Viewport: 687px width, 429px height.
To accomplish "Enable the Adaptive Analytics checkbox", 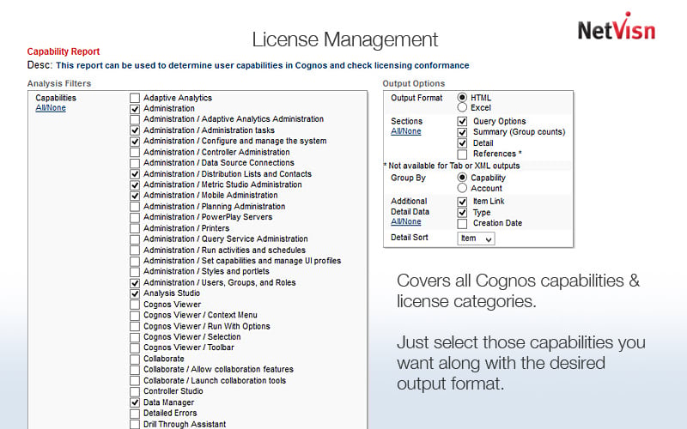I will [x=135, y=99].
